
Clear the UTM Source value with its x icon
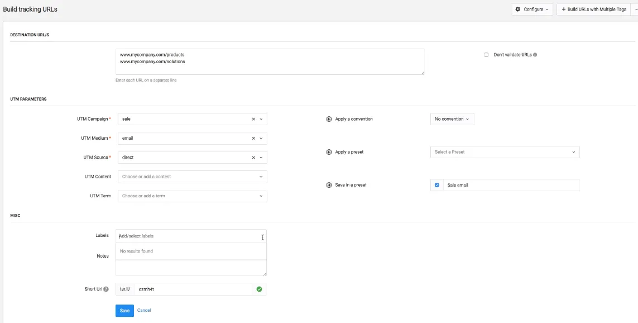point(252,157)
